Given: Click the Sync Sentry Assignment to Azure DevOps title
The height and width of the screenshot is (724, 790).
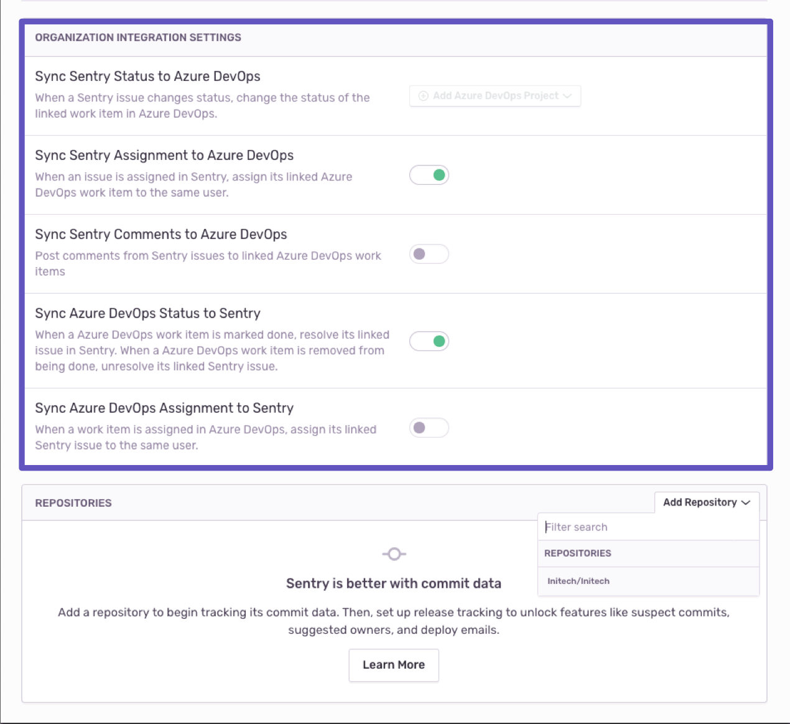Looking at the screenshot, I should [164, 156].
